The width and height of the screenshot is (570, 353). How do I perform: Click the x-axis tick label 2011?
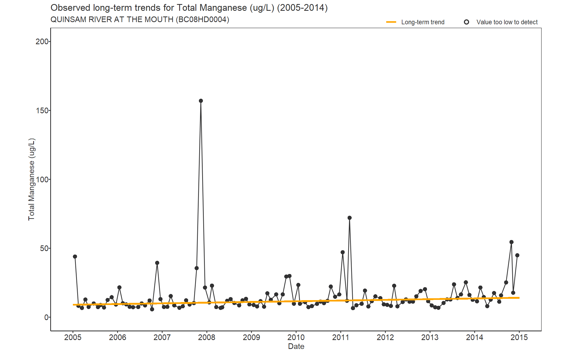click(341, 337)
